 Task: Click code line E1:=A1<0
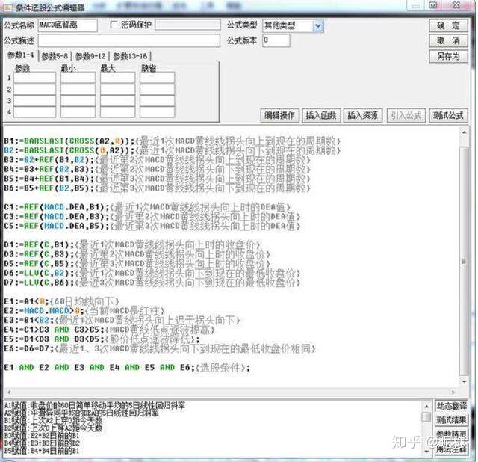62,301
